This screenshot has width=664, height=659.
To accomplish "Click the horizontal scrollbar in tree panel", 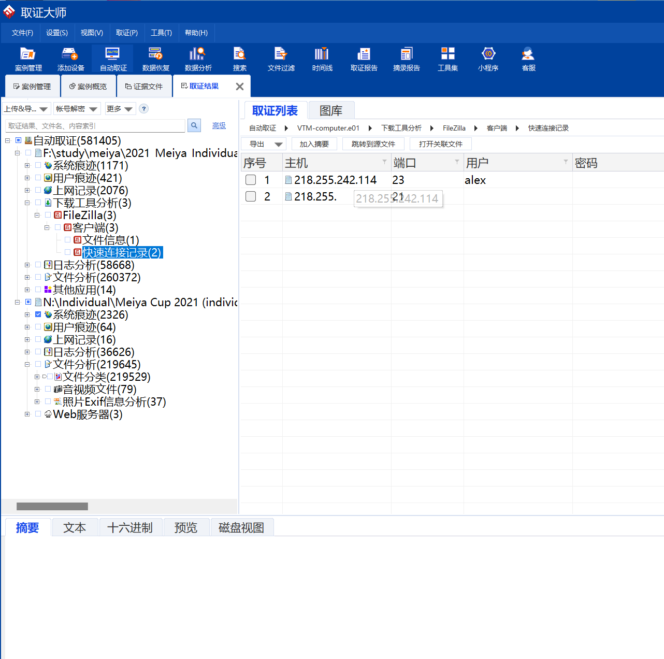I will [52, 506].
